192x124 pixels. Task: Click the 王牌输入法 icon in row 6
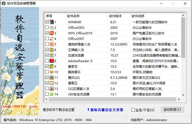click(x=51, y=50)
